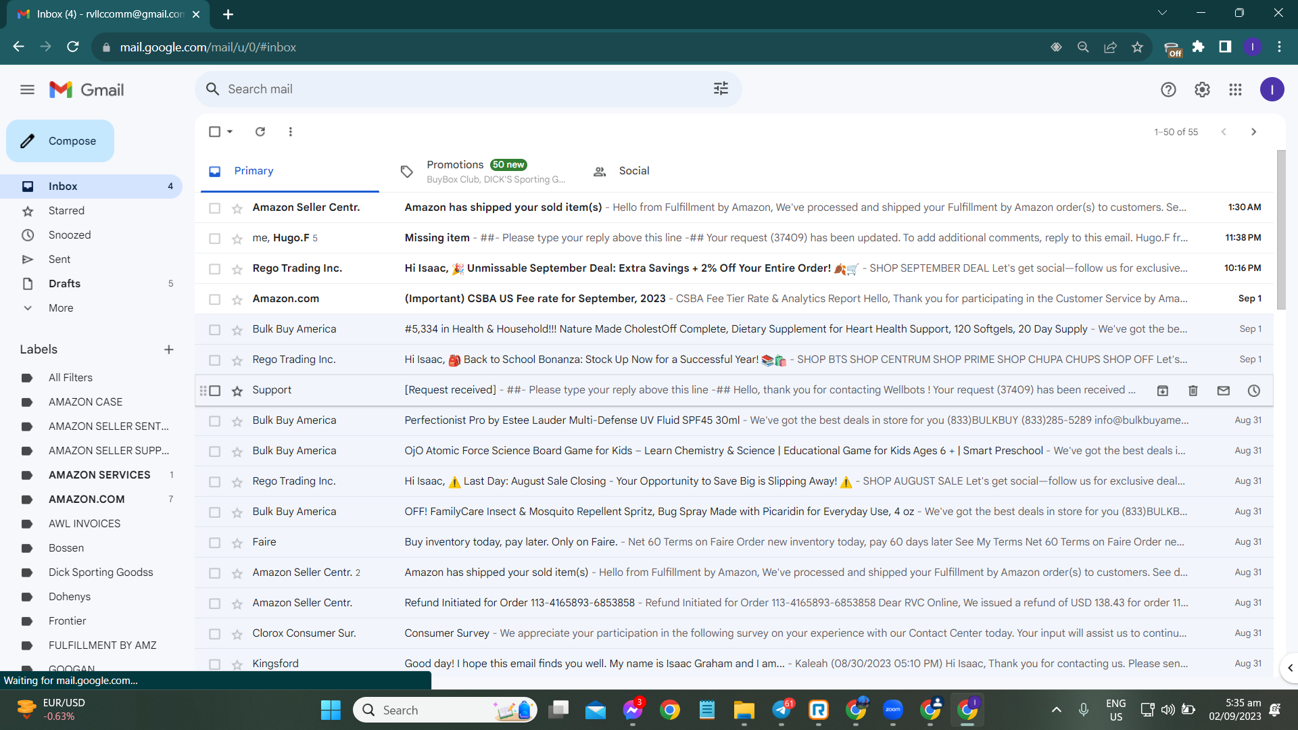Open the More options three-dot menu
1298x730 pixels.
291,132
